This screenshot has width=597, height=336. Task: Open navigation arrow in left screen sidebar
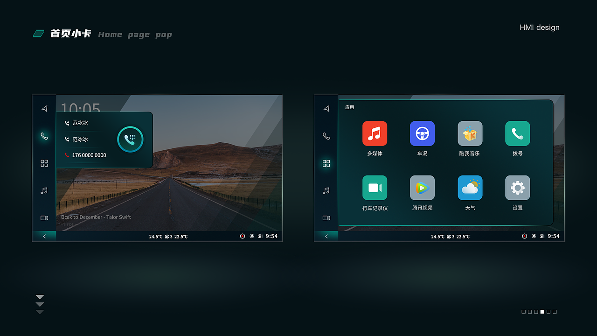[x=44, y=109]
